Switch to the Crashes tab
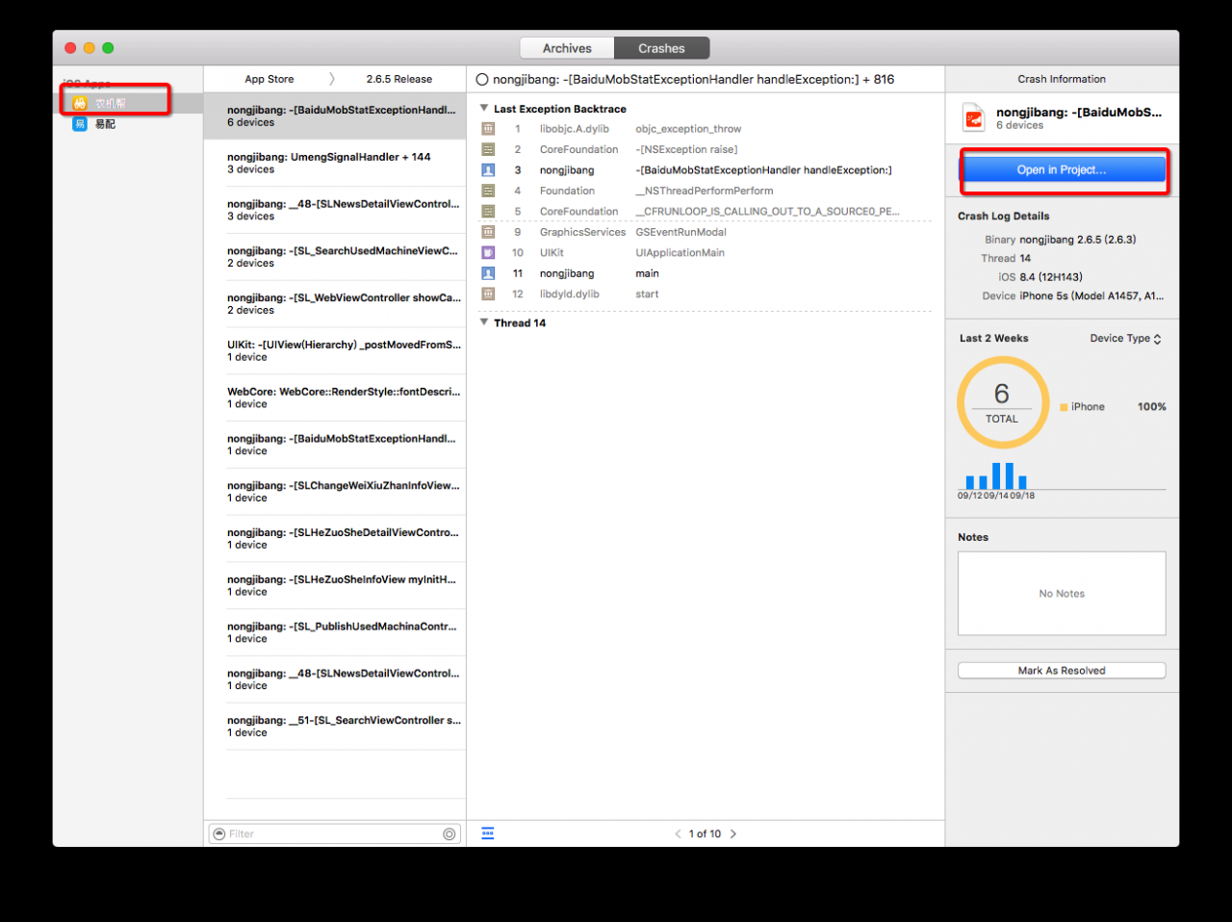1232x922 pixels. pos(661,48)
